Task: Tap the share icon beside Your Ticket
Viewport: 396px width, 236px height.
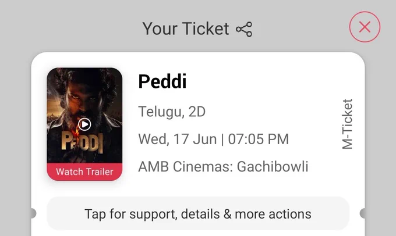Action: (244, 29)
